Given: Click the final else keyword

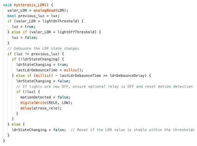Looking at the screenshot, I should [x=16, y=125].
